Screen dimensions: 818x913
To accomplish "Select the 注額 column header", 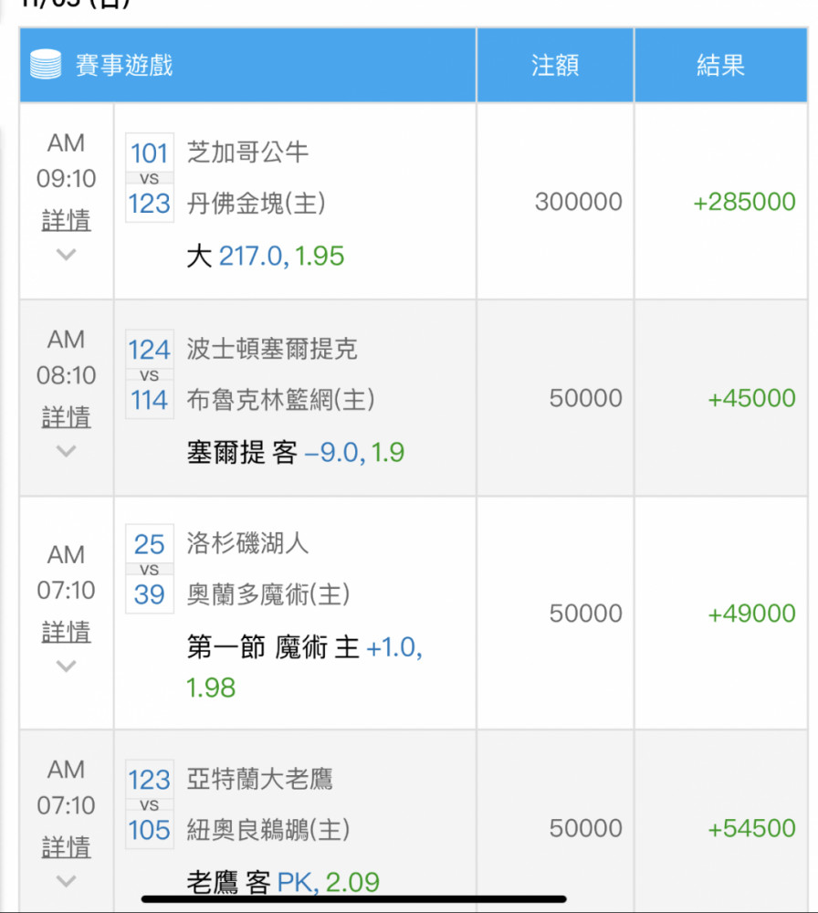I will 555,65.
